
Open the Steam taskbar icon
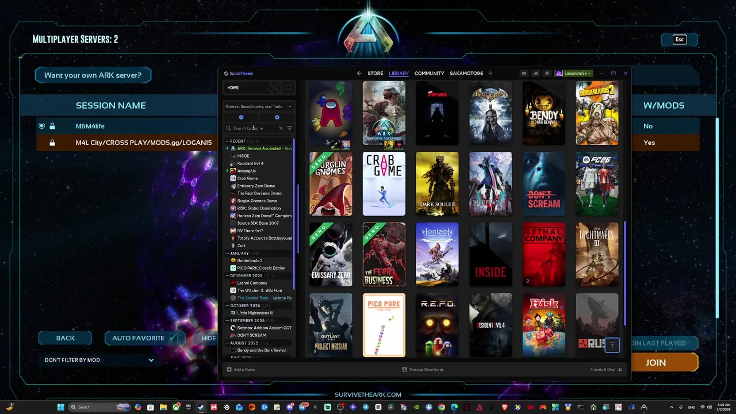click(x=201, y=407)
